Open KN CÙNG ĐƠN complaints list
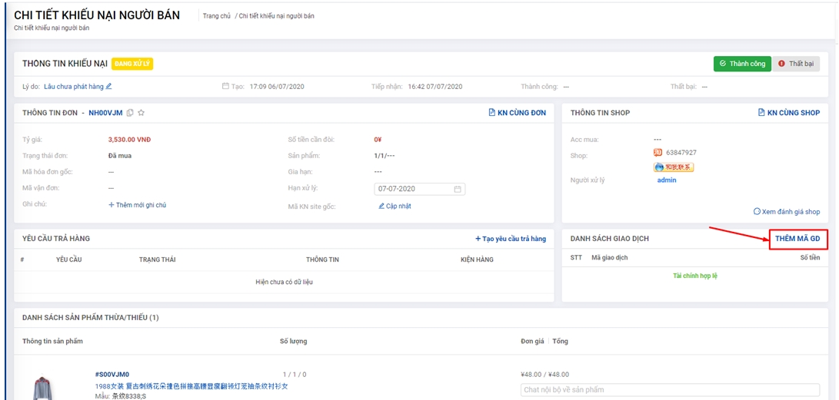Image resolution: width=839 pixels, height=400 pixels. [518, 113]
